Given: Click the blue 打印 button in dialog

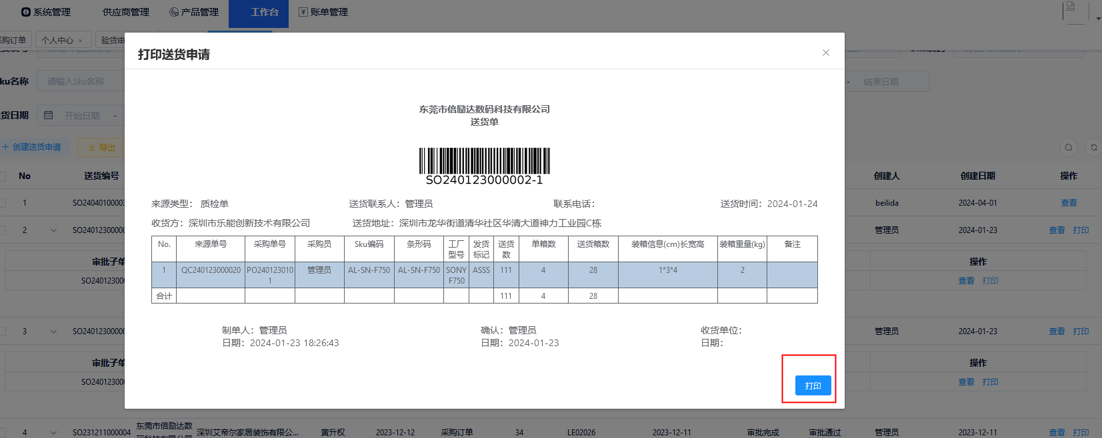Looking at the screenshot, I should (x=813, y=385).
